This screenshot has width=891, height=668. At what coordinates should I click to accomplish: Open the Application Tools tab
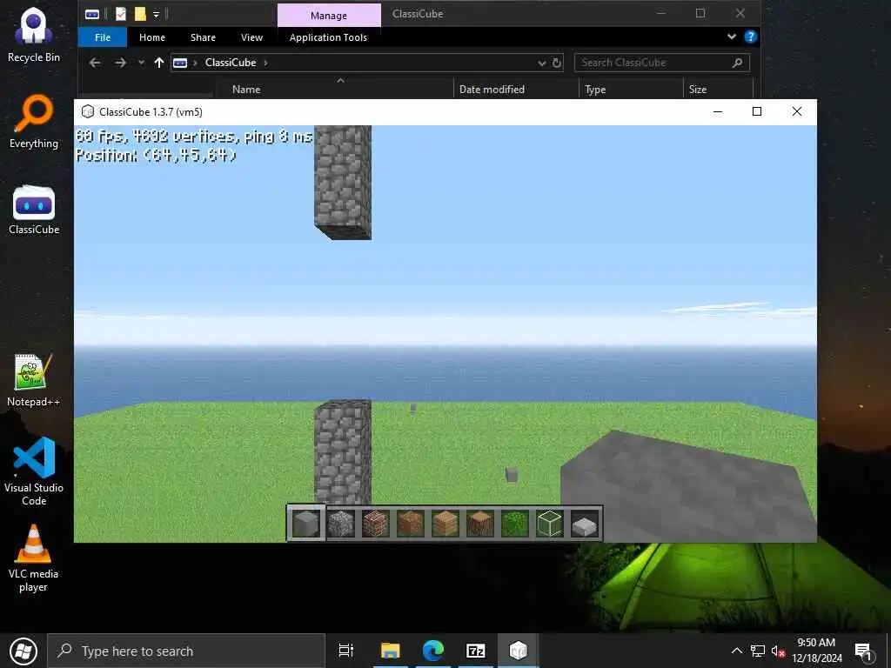click(328, 37)
